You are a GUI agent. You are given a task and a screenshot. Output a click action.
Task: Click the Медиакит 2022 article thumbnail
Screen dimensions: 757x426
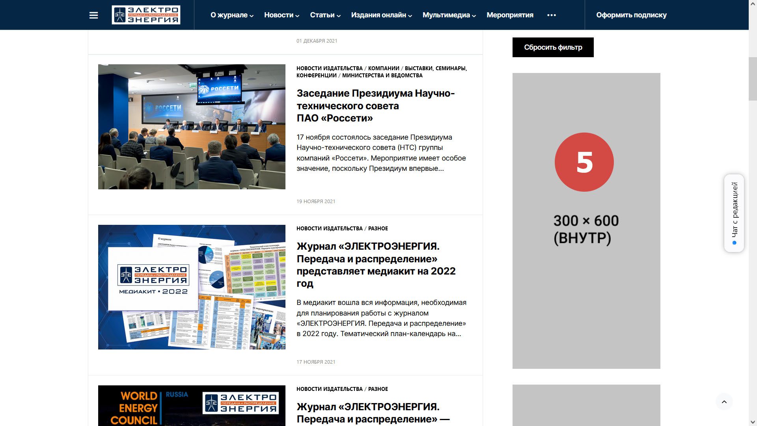[x=192, y=287]
